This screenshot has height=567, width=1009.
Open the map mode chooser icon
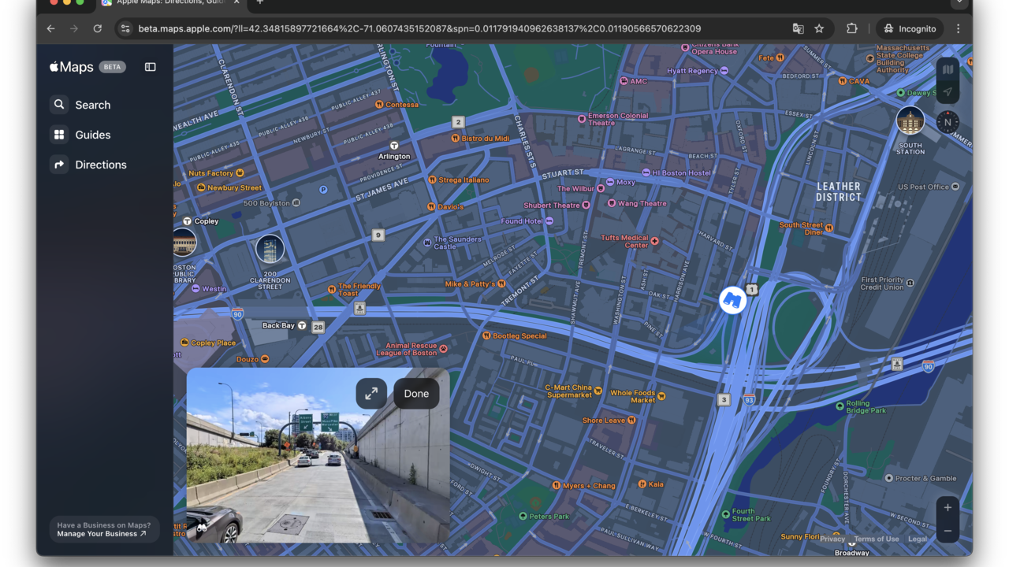pyautogui.click(x=948, y=69)
